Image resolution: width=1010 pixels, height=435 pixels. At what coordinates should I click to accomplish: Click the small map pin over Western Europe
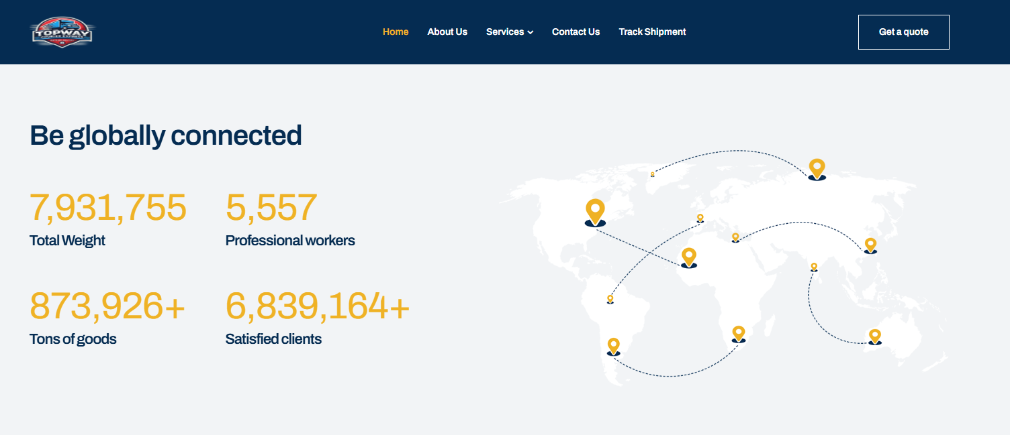point(700,218)
